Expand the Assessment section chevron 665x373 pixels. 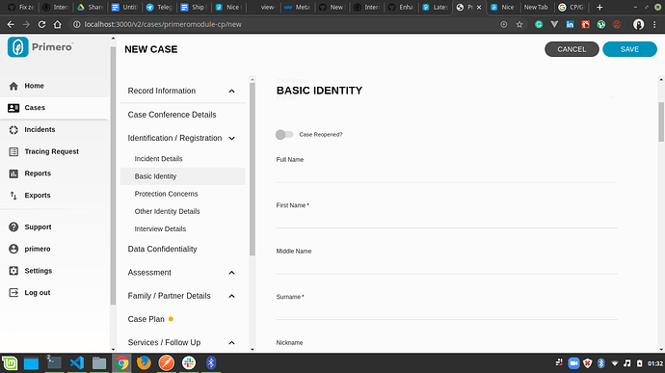pos(231,273)
